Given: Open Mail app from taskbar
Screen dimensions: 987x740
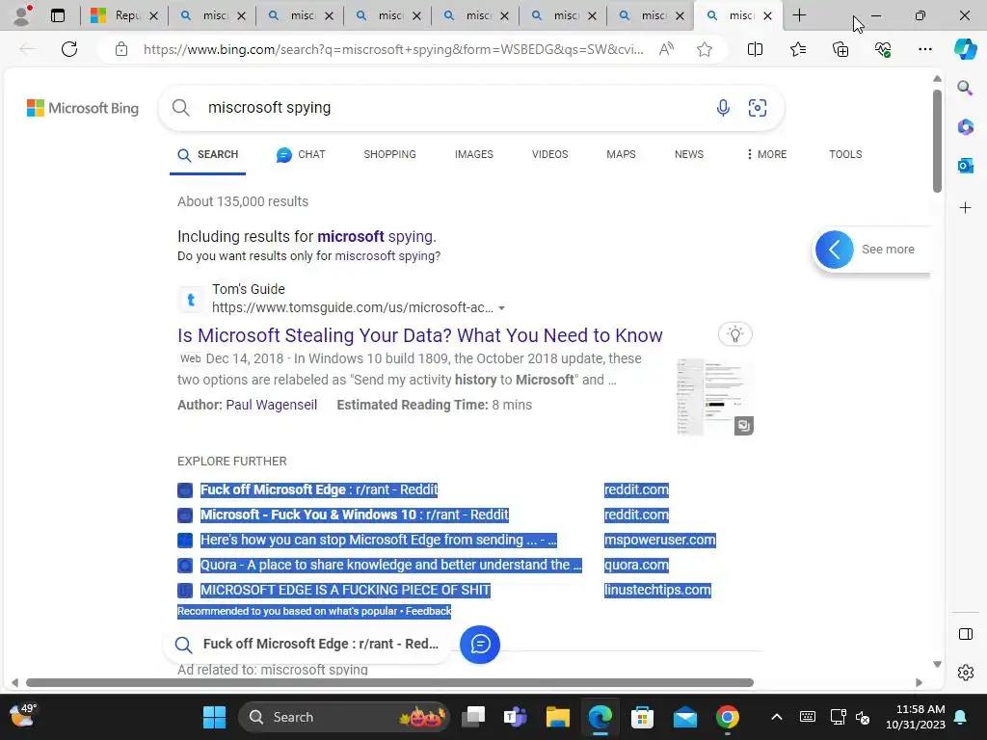Looking at the screenshot, I should (684, 717).
